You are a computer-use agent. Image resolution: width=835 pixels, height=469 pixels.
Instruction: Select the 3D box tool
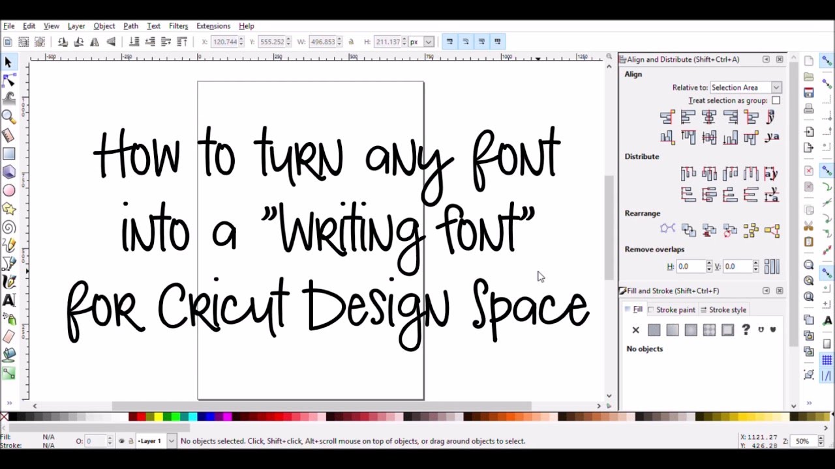(x=8, y=172)
